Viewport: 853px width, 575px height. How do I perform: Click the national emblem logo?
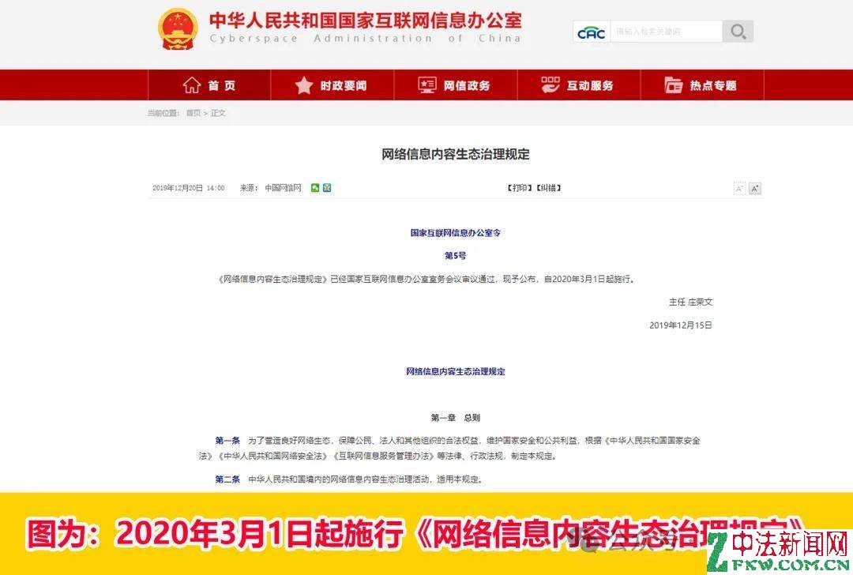click(x=178, y=29)
